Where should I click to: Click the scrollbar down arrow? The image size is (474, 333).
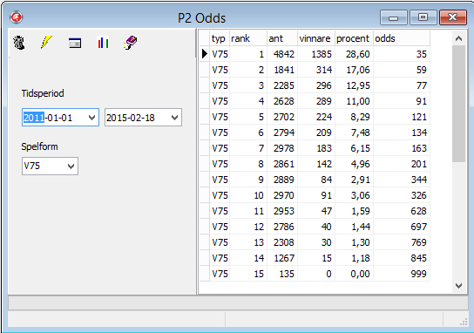click(x=458, y=286)
